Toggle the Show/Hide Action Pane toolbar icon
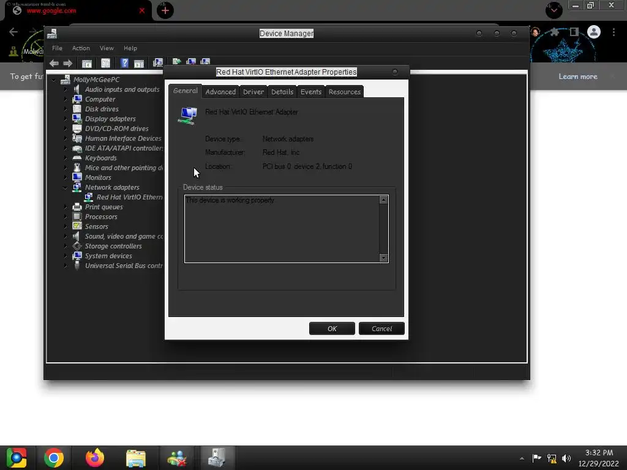This screenshot has height=470, width=627. [x=139, y=63]
